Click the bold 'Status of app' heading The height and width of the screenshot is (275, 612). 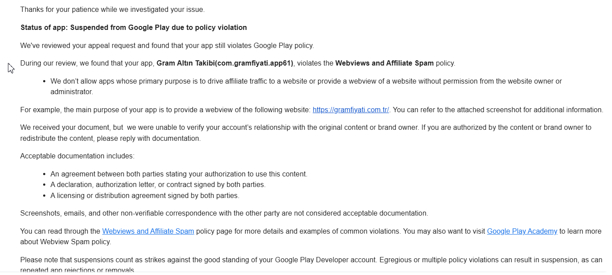pos(133,28)
